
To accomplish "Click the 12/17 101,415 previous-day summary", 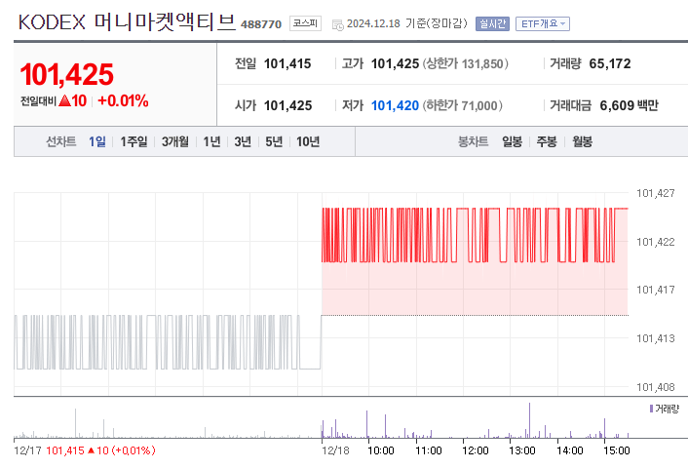I will [85, 450].
